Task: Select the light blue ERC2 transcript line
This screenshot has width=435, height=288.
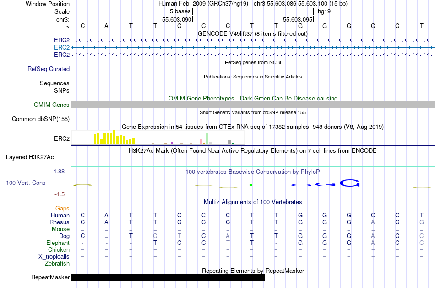Action: (x=253, y=48)
